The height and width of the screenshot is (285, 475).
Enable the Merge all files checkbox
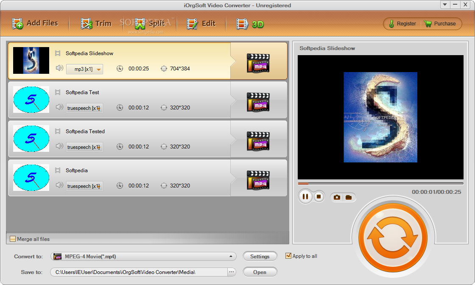tap(13, 239)
